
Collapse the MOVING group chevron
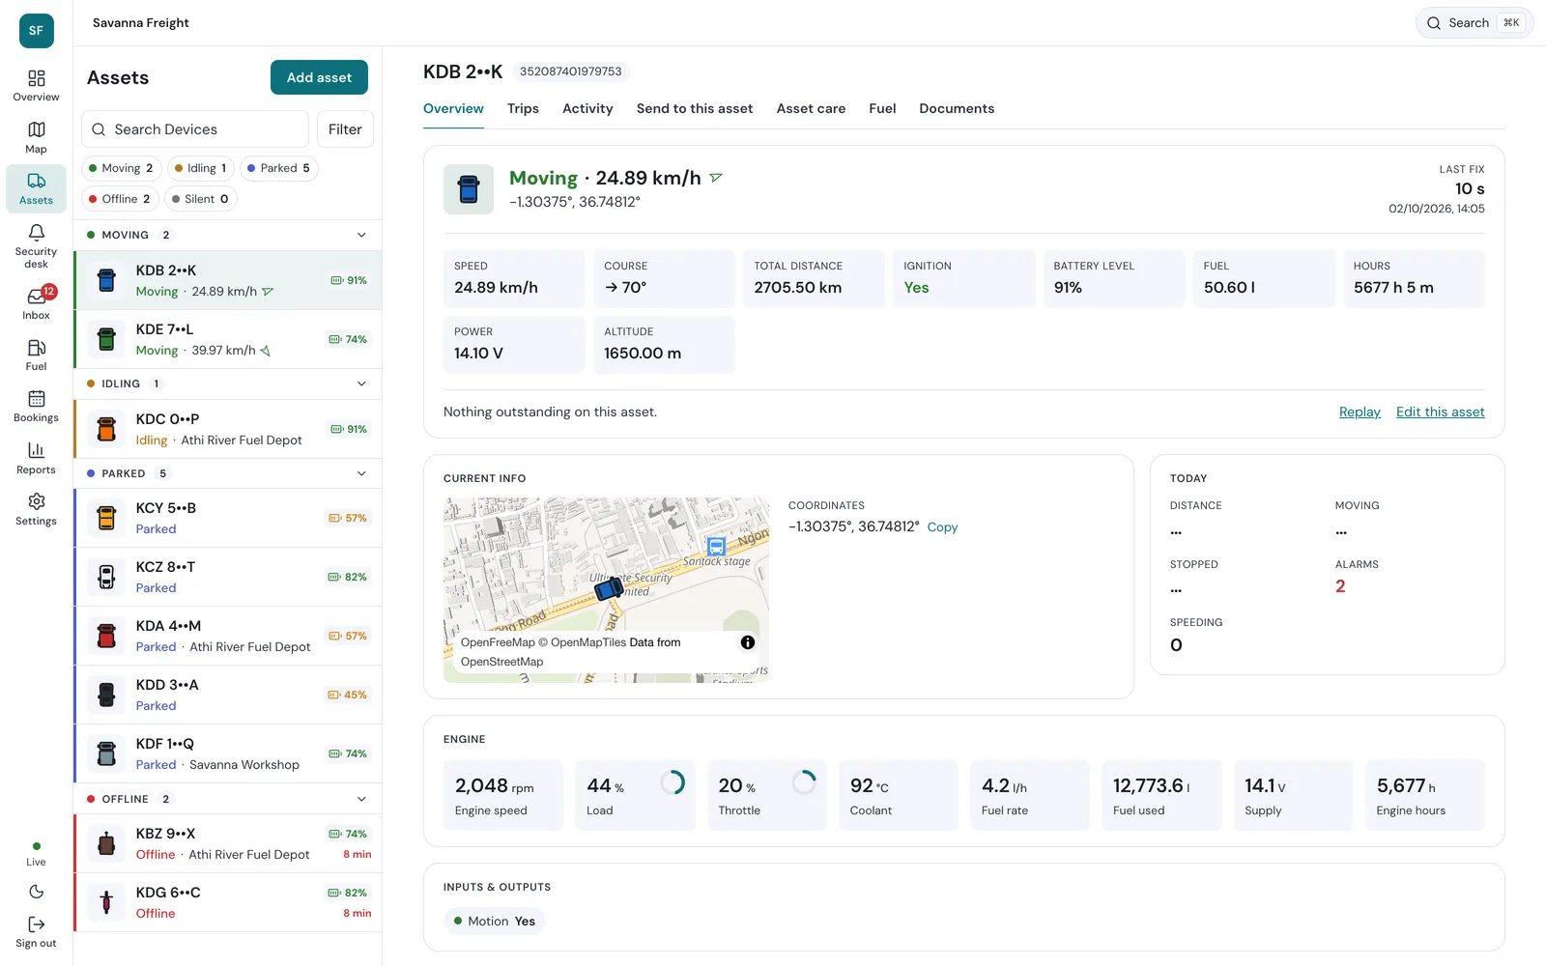click(x=361, y=235)
